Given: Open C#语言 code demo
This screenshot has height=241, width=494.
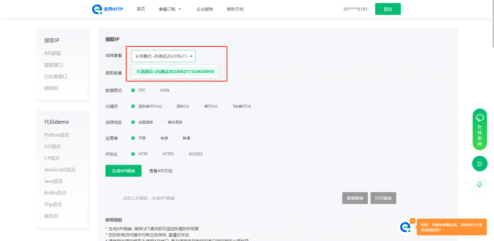Looking at the screenshot, I should (52, 158).
